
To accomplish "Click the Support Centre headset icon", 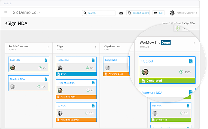I will pos(129,13).
